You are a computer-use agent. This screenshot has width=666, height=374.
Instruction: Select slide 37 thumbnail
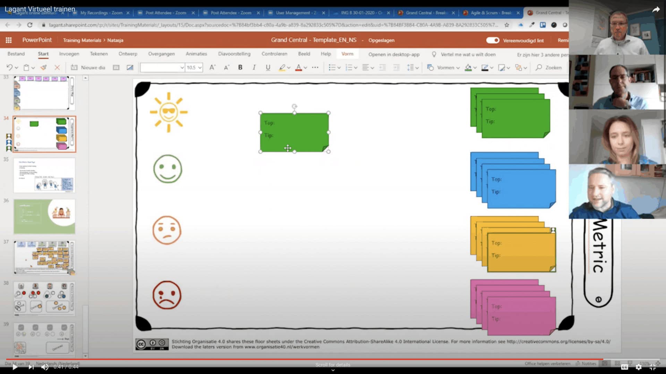tap(44, 258)
